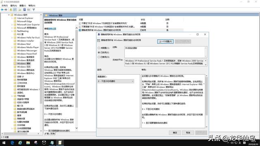This screenshot has width=260, height=146.
Task: Launch Internet Explorer from the taskbar
Action: tap(20, 142)
